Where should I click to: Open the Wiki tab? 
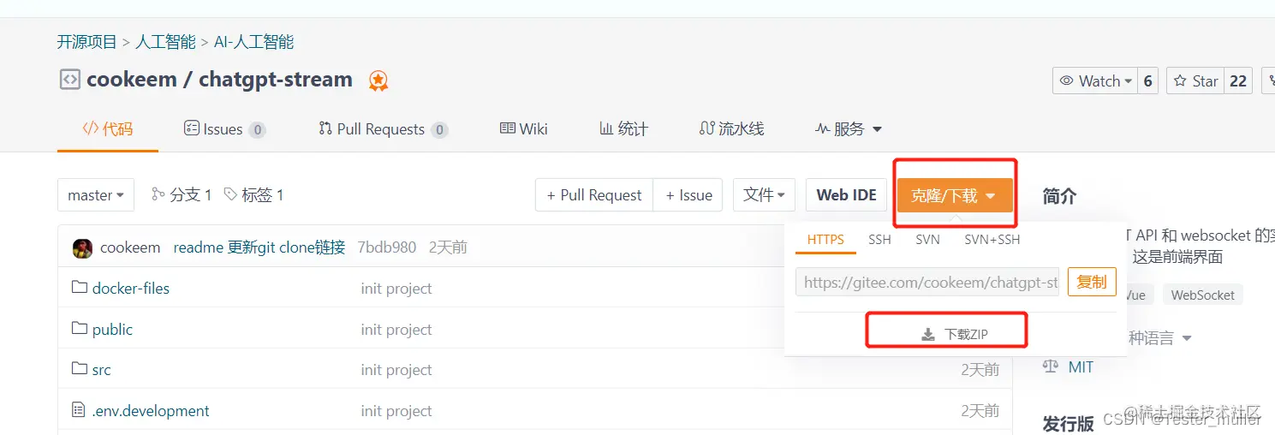pyautogui.click(x=523, y=129)
